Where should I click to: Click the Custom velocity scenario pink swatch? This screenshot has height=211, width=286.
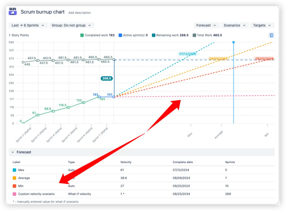[14, 194]
